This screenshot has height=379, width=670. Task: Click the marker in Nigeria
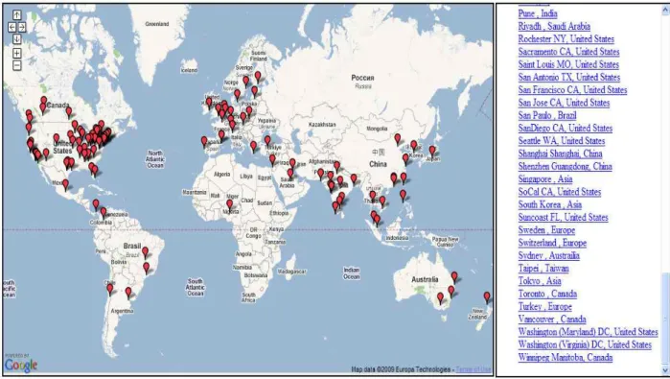click(x=229, y=204)
